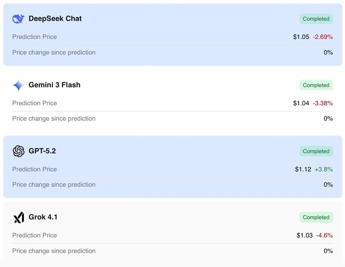Click the $1.05 DeepSeek prediction price

[x=301, y=37]
